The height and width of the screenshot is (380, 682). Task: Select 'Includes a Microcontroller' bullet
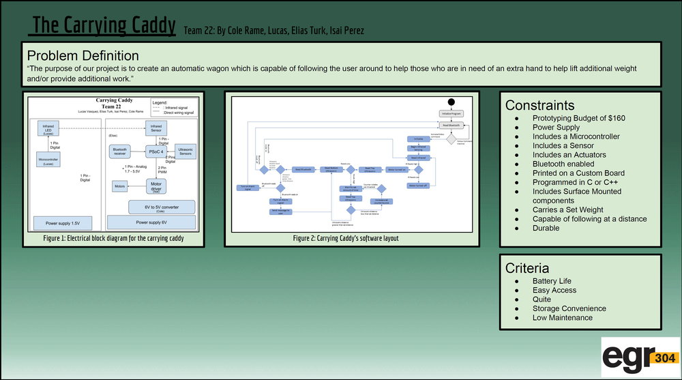coord(576,136)
